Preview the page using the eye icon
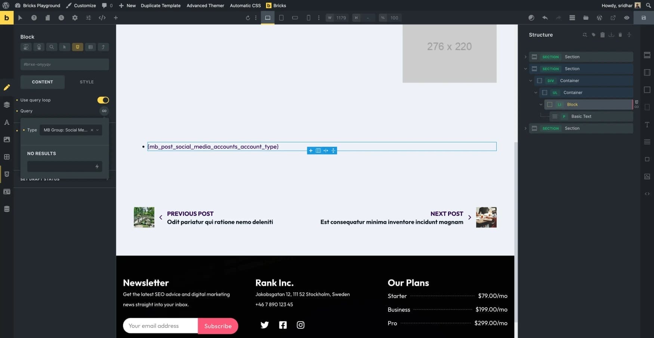This screenshot has width=654, height=338. 627,18
